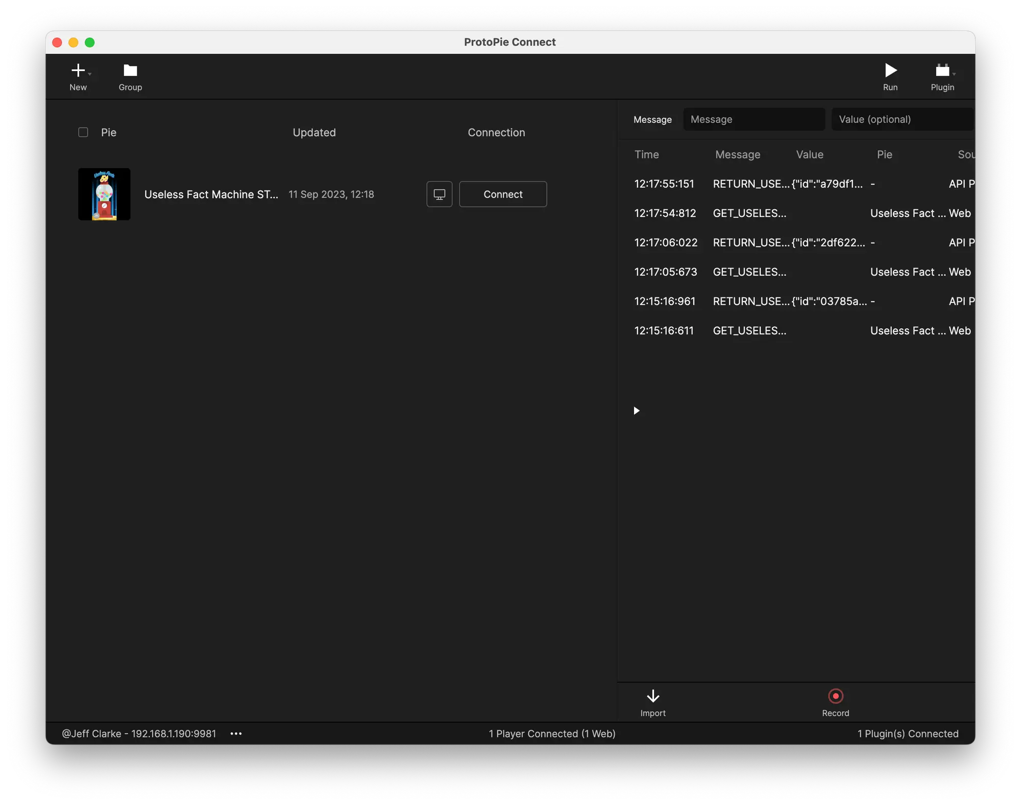The width and height of the screenshot is (1021, 805).
Task: Open the New button dropdown arrow
Action: 90,74
